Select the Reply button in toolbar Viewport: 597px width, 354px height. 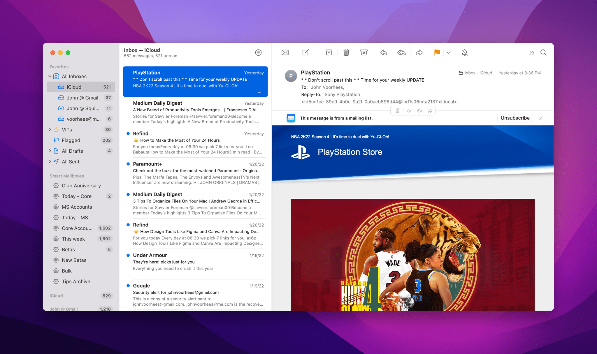pyautogui.click(x=383, y=53)
